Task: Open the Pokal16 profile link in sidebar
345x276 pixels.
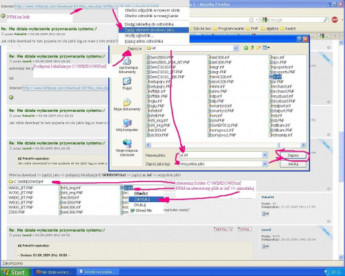Action: (x=268, y=197)
